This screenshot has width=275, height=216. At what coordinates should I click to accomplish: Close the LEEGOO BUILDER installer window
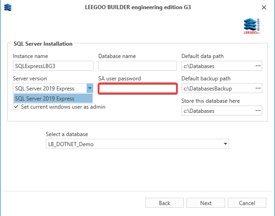264,7
